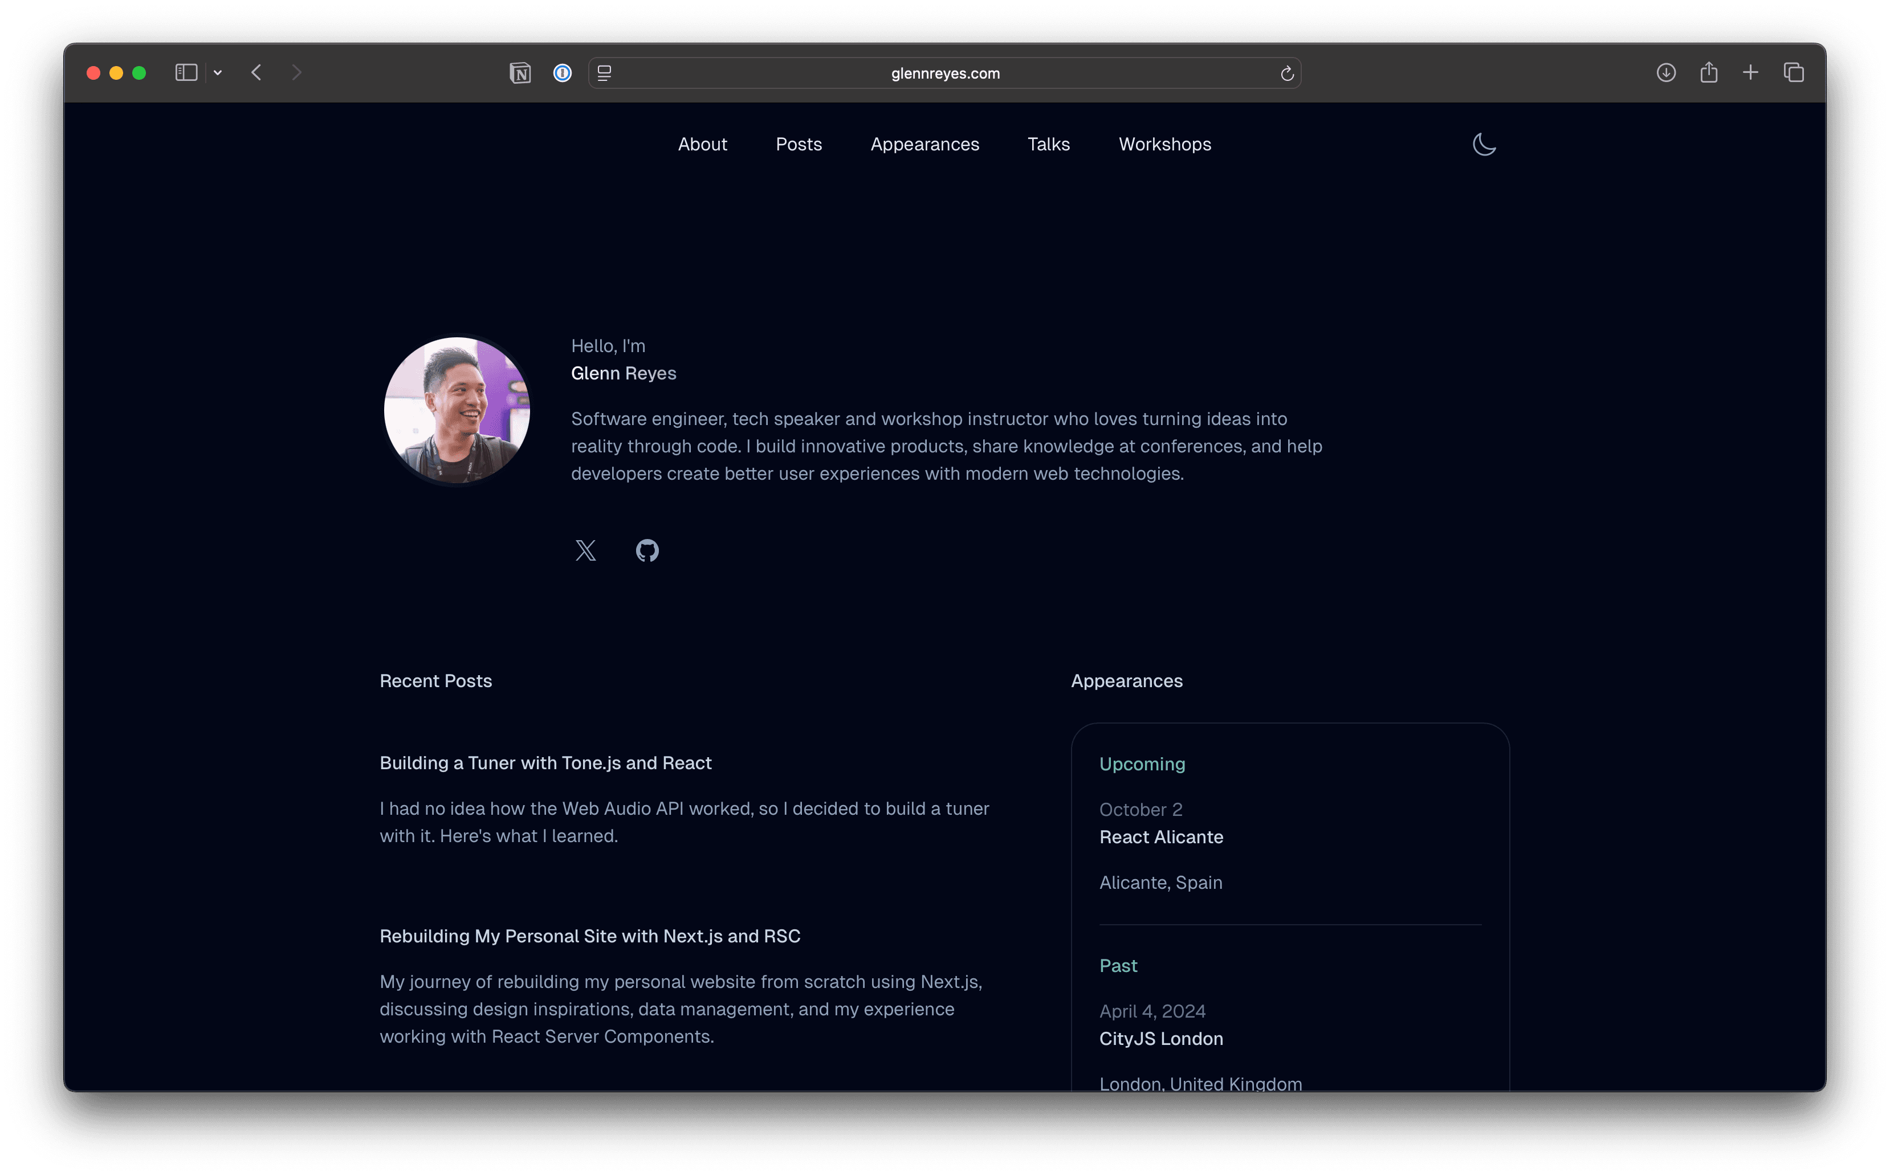Screen dimensions: 1890x1176
Task: Open 'Rebuilding My Personal Site with Next.js and RSC'
Action: [x=590, y=936]
